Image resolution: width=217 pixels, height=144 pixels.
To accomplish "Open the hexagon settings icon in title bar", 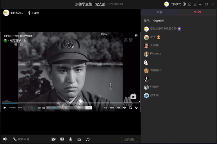I will 184,4.
